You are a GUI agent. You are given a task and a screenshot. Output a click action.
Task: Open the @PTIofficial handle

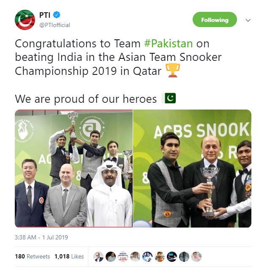[54, 25]
